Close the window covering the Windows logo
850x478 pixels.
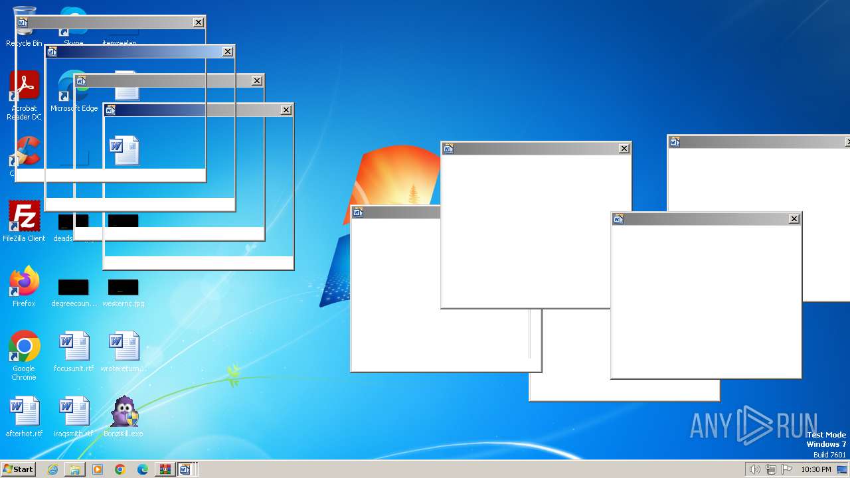[624, 149]
